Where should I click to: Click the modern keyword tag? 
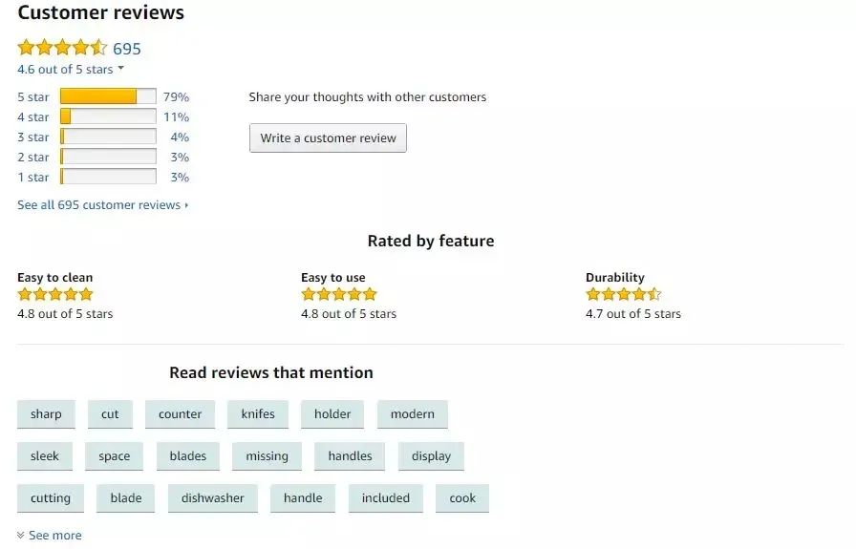pos(412,414)
